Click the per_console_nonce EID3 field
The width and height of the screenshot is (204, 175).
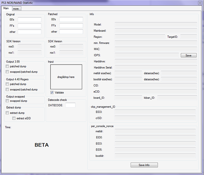155,144
